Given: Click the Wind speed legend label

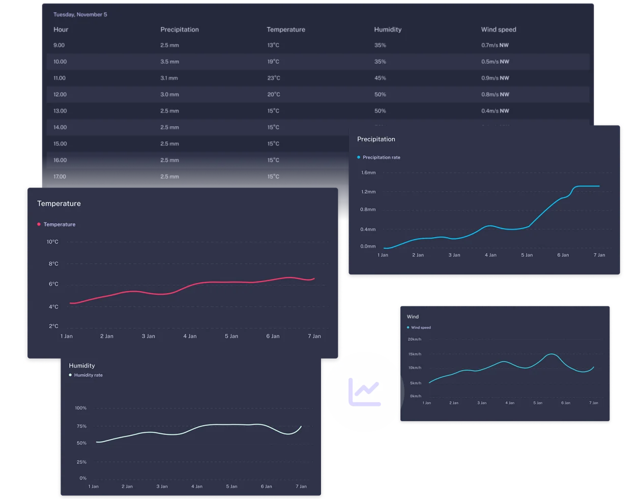Looking at the screenshot, I should (421, 327).
